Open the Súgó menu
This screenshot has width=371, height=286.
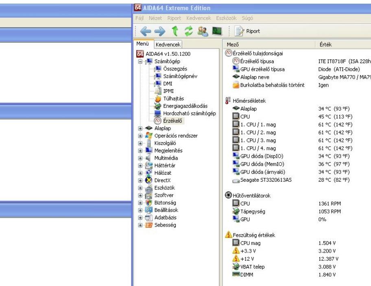[247, 18]
